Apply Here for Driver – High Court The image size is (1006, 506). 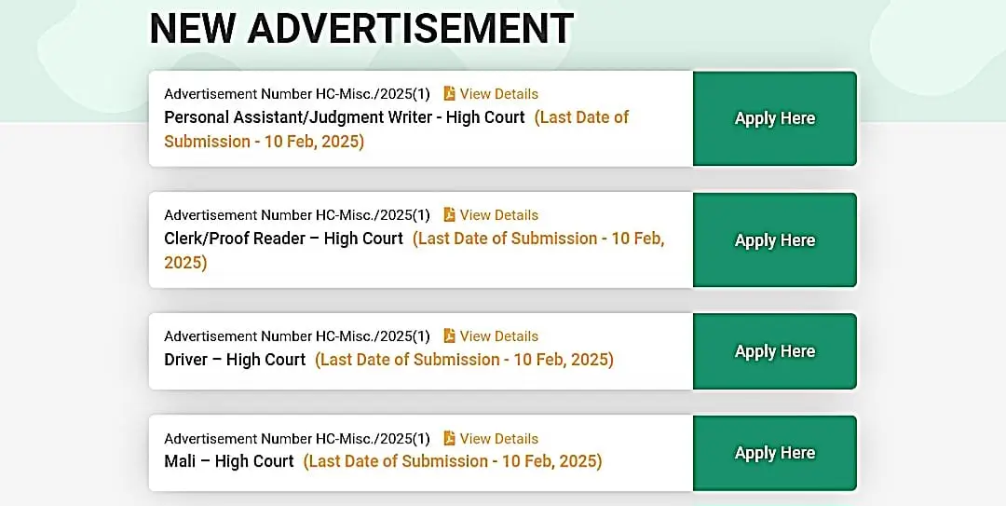[x=774, y=351]
